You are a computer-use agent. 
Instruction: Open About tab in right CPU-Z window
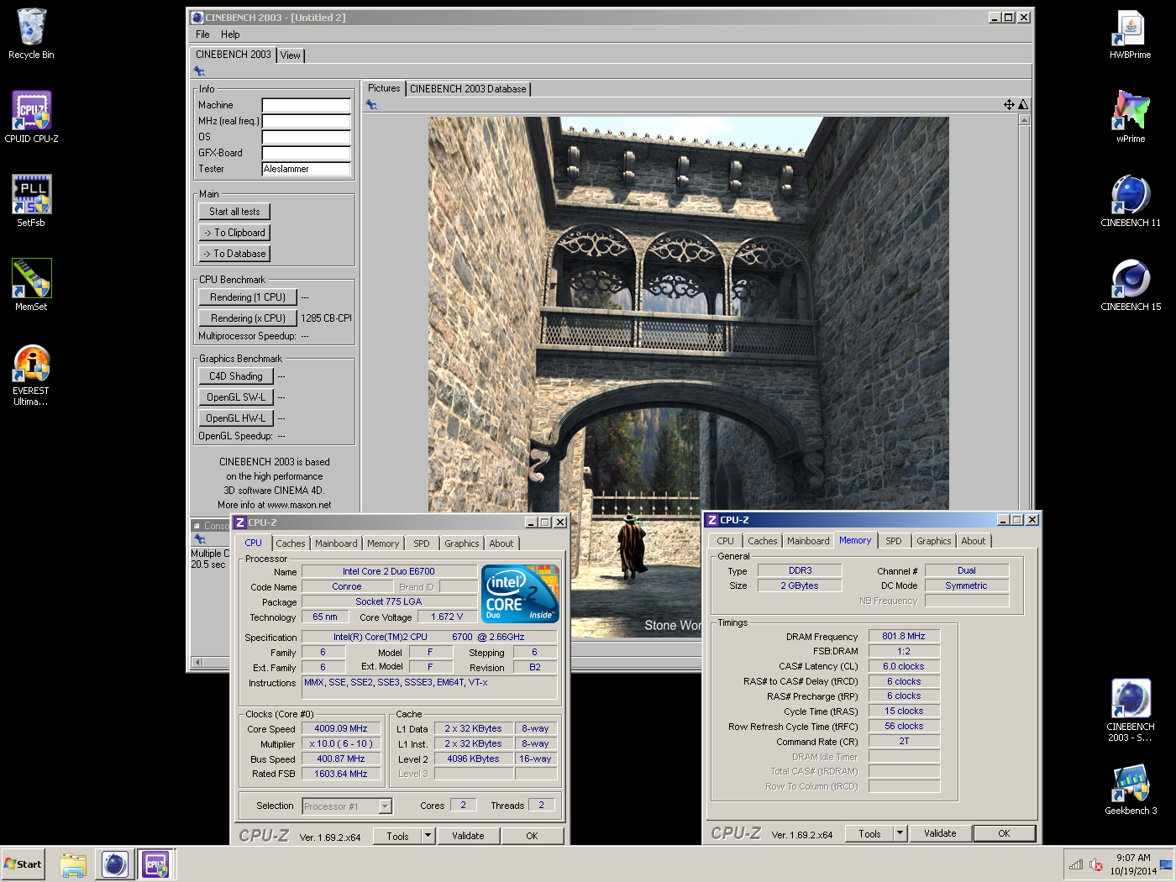tap(974, 541)
